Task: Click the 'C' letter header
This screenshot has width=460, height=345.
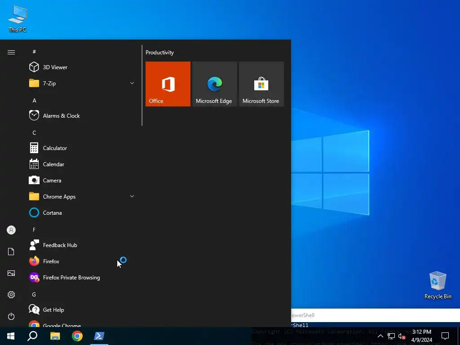Action: coord(34,133)
